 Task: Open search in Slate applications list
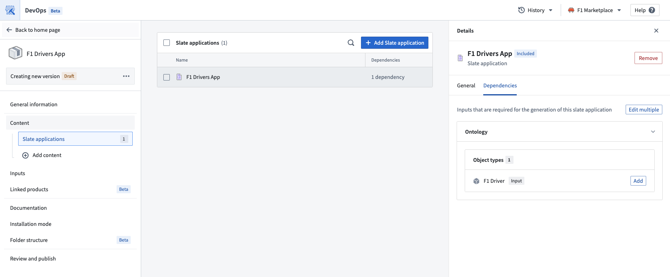[x=351, y=43]
